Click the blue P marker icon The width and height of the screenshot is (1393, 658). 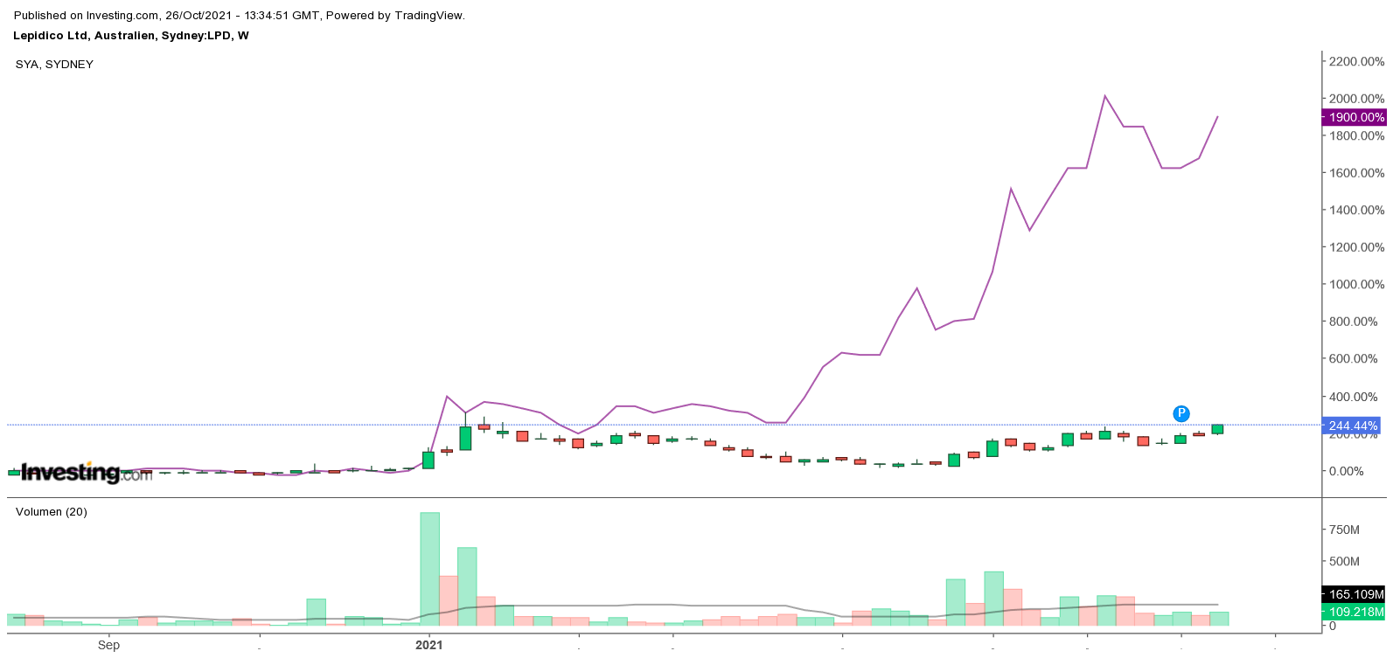1181,413
